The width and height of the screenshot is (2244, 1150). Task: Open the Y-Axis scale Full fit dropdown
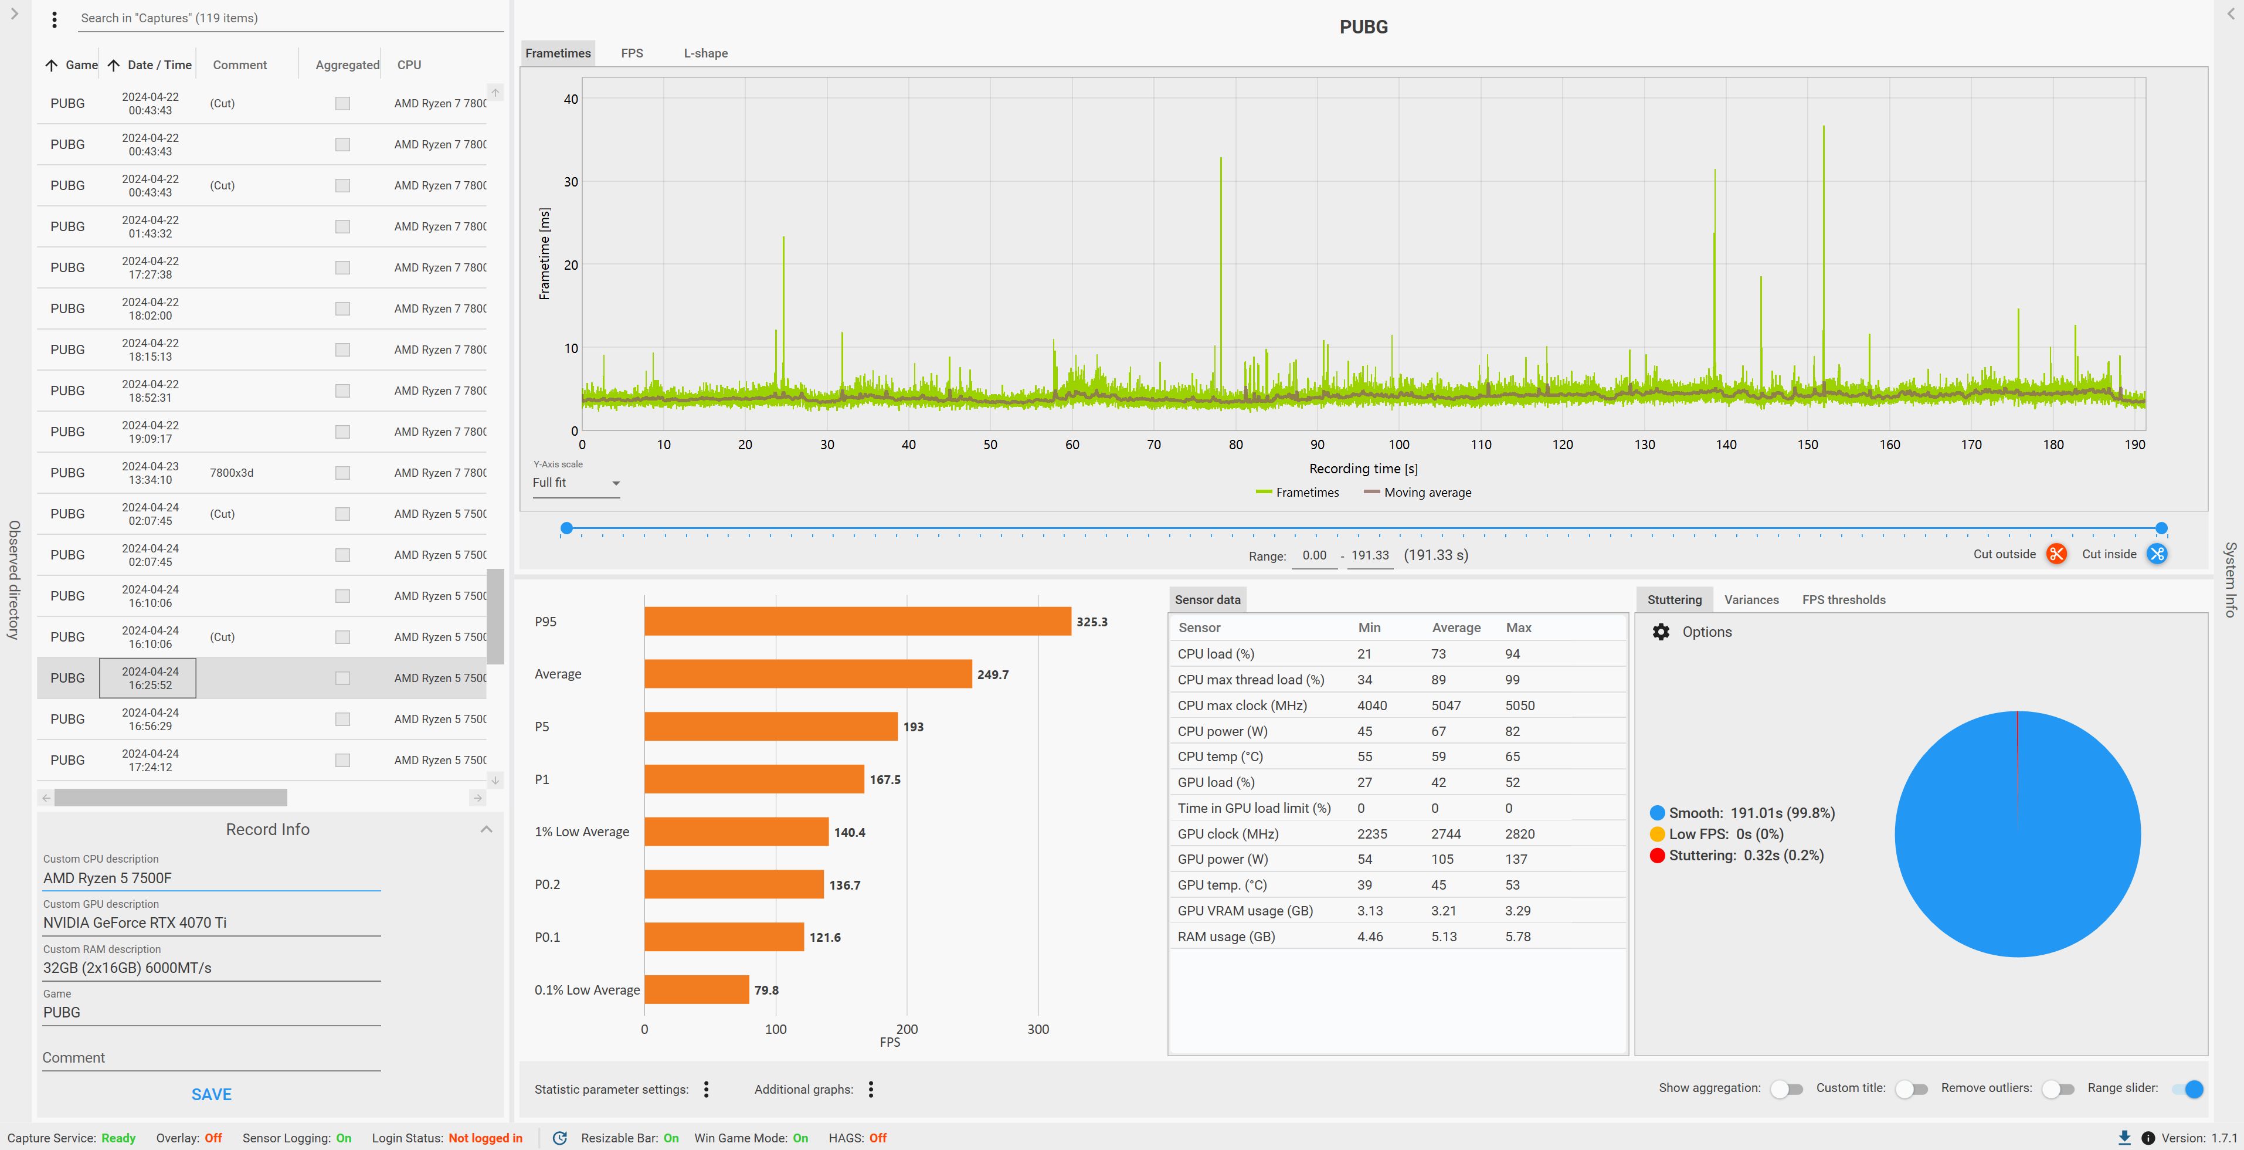point(576,483)
